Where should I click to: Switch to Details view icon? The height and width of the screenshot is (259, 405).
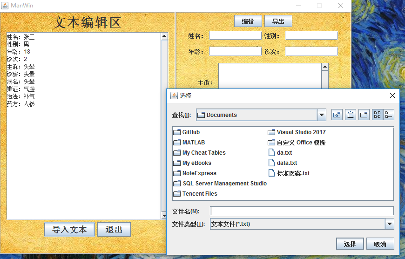click(388, 115)
